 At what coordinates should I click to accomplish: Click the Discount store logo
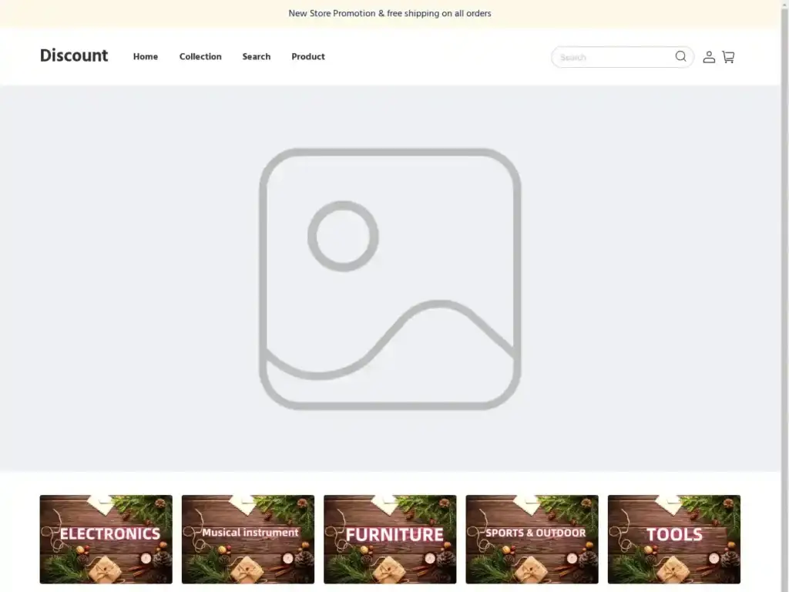point(74,55)
